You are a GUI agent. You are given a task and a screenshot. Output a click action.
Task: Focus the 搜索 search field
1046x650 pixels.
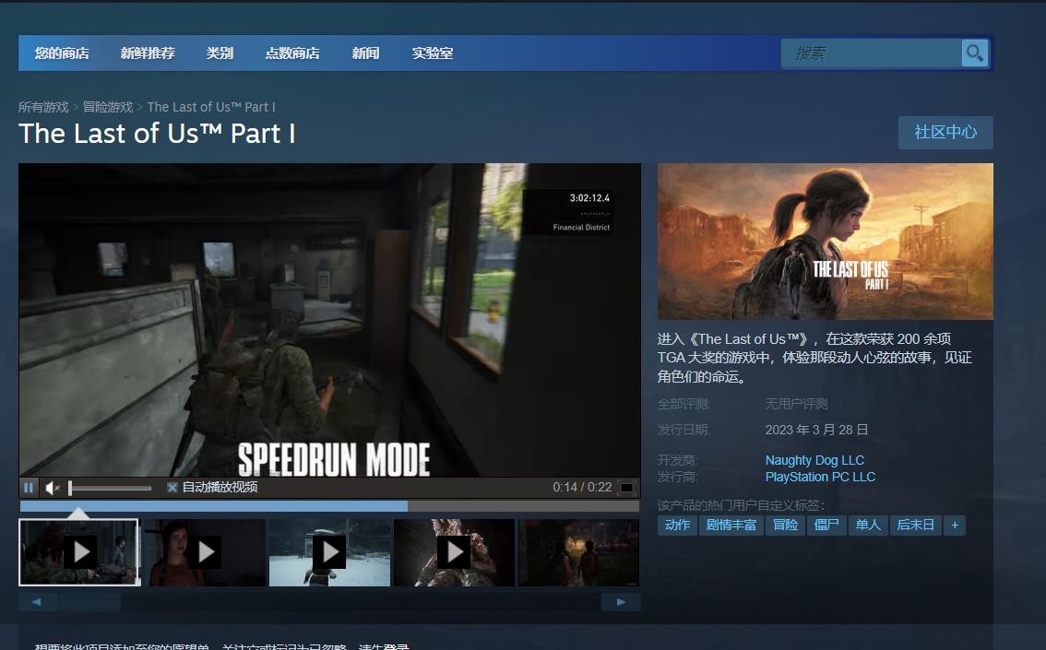[872, 53]
